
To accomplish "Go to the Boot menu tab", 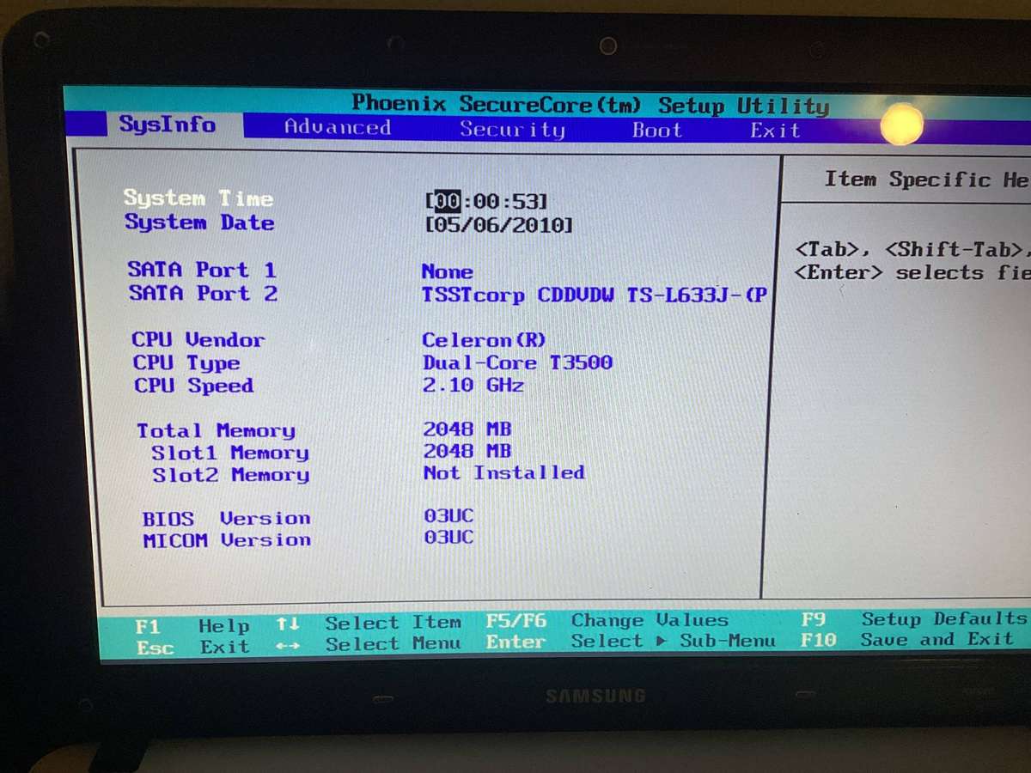I will pos(657,130).
